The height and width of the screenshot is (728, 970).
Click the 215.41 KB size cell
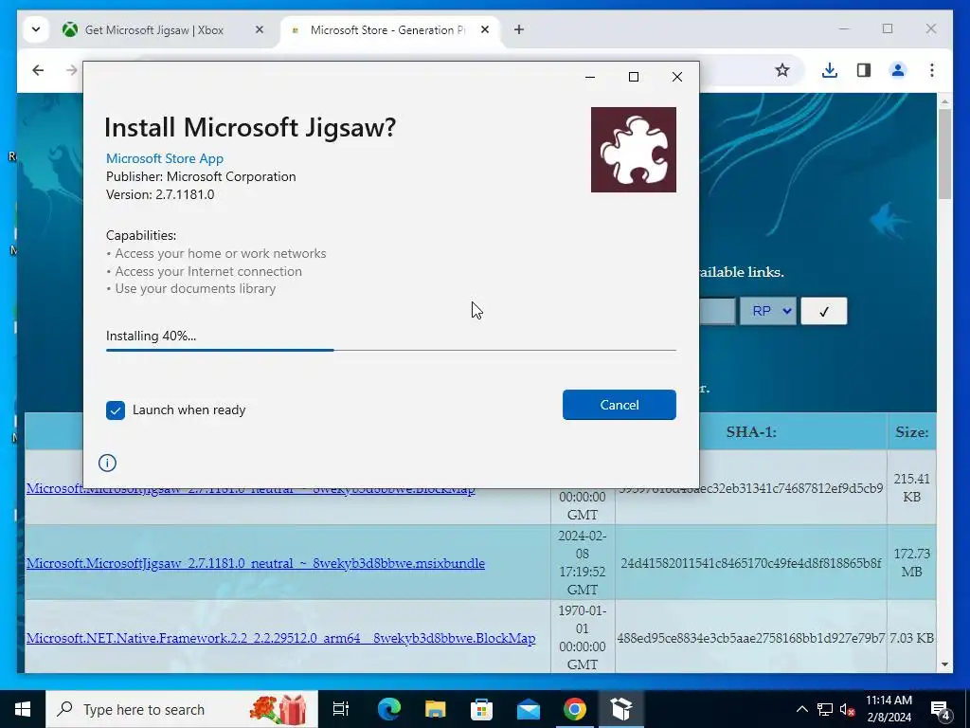[912, 487]
